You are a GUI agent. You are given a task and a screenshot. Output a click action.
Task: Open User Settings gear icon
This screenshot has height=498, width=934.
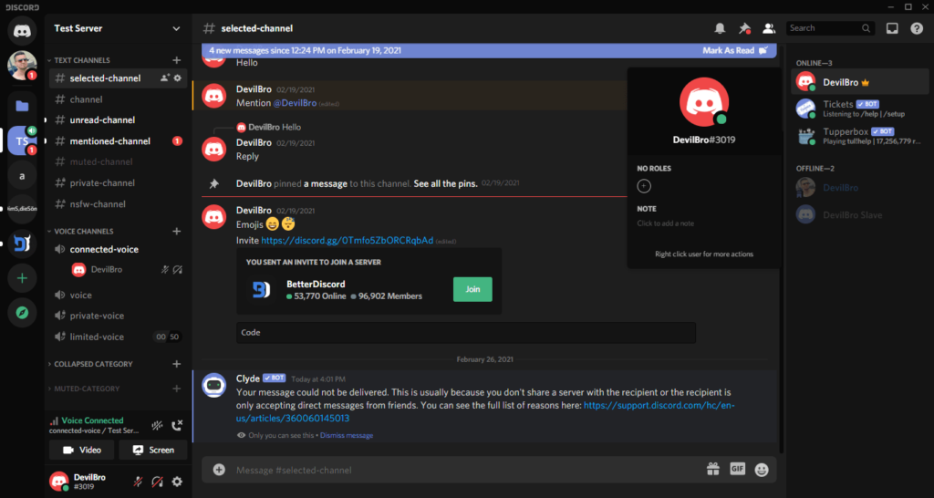(x=177, y=481)
